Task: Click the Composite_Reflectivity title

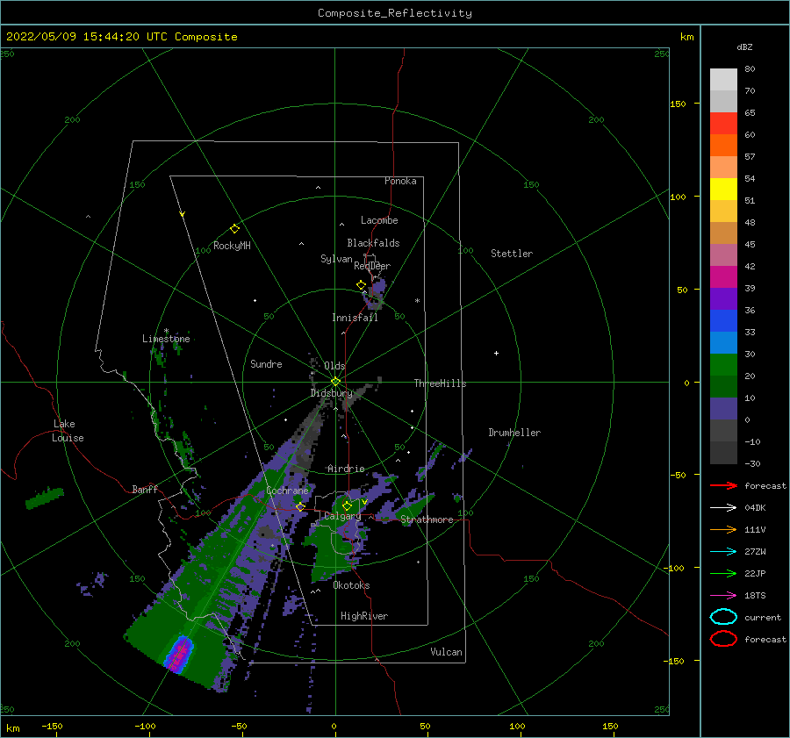Action: (x=395, y=13)
